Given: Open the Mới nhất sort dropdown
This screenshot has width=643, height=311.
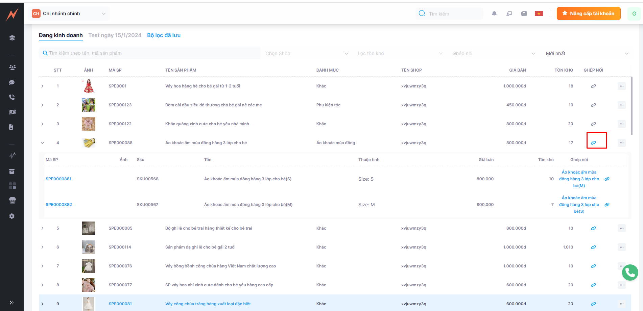Looking at the screenshot, I should pyautogui.click(x=587, y=53).
